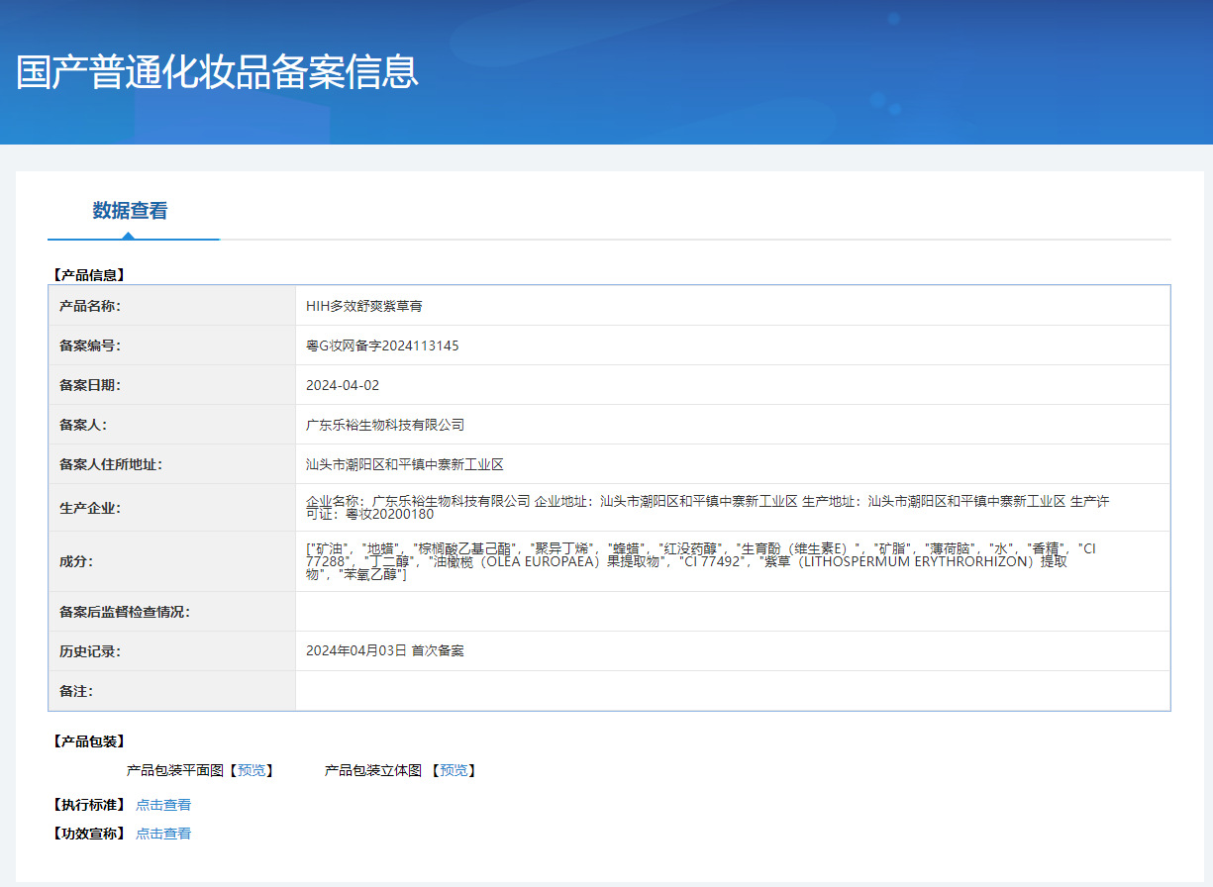Open 点击查看 link next to 执行标准
The image size is (1213, 887).
click(x=163, y=805)
